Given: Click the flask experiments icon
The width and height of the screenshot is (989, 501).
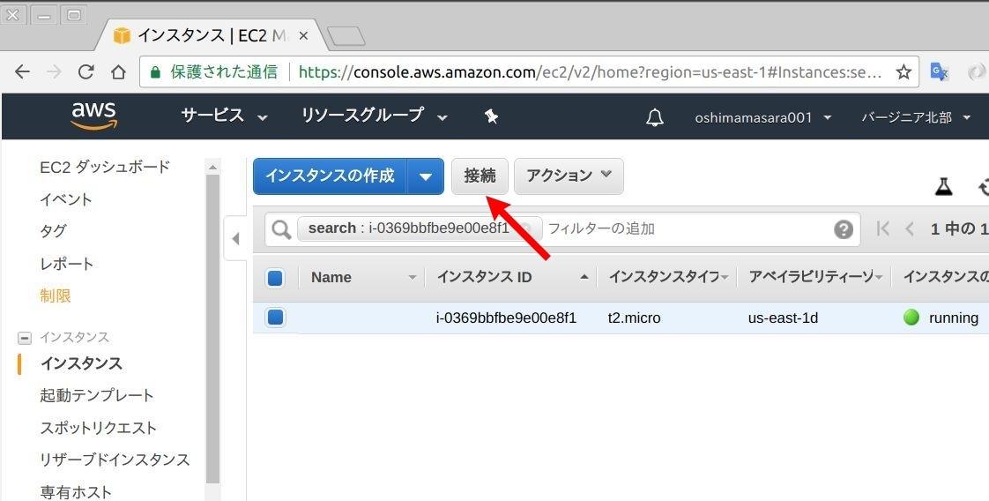Looking at the screenshot, I should [943, 186].
